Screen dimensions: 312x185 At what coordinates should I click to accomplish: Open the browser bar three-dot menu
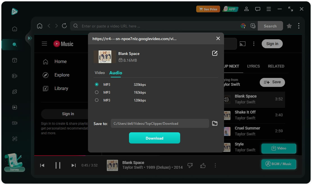[x=299, y=26]
